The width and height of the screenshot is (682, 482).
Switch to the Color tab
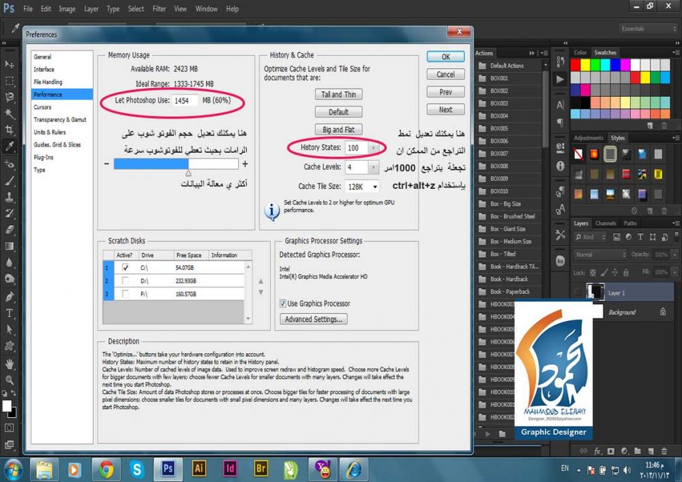[580, 52]
